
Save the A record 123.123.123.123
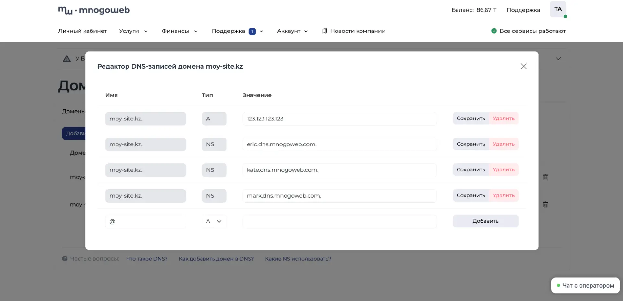click(471, 119)
